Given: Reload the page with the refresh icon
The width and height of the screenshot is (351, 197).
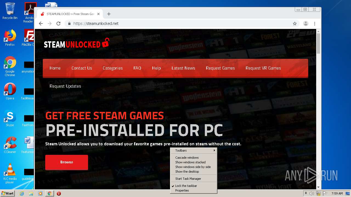Looking at the screenshot, I should coord(58,24).
